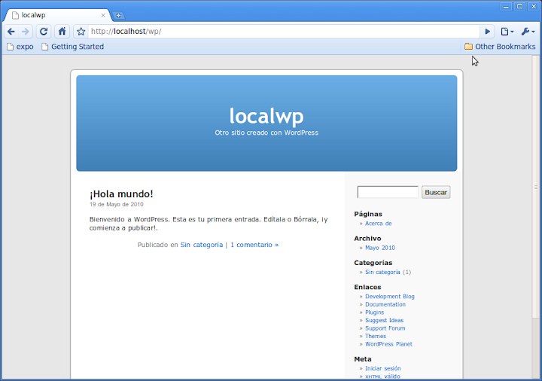Click the Páginas sidebar heading
The image size is (542, 381).
[368, 214]
